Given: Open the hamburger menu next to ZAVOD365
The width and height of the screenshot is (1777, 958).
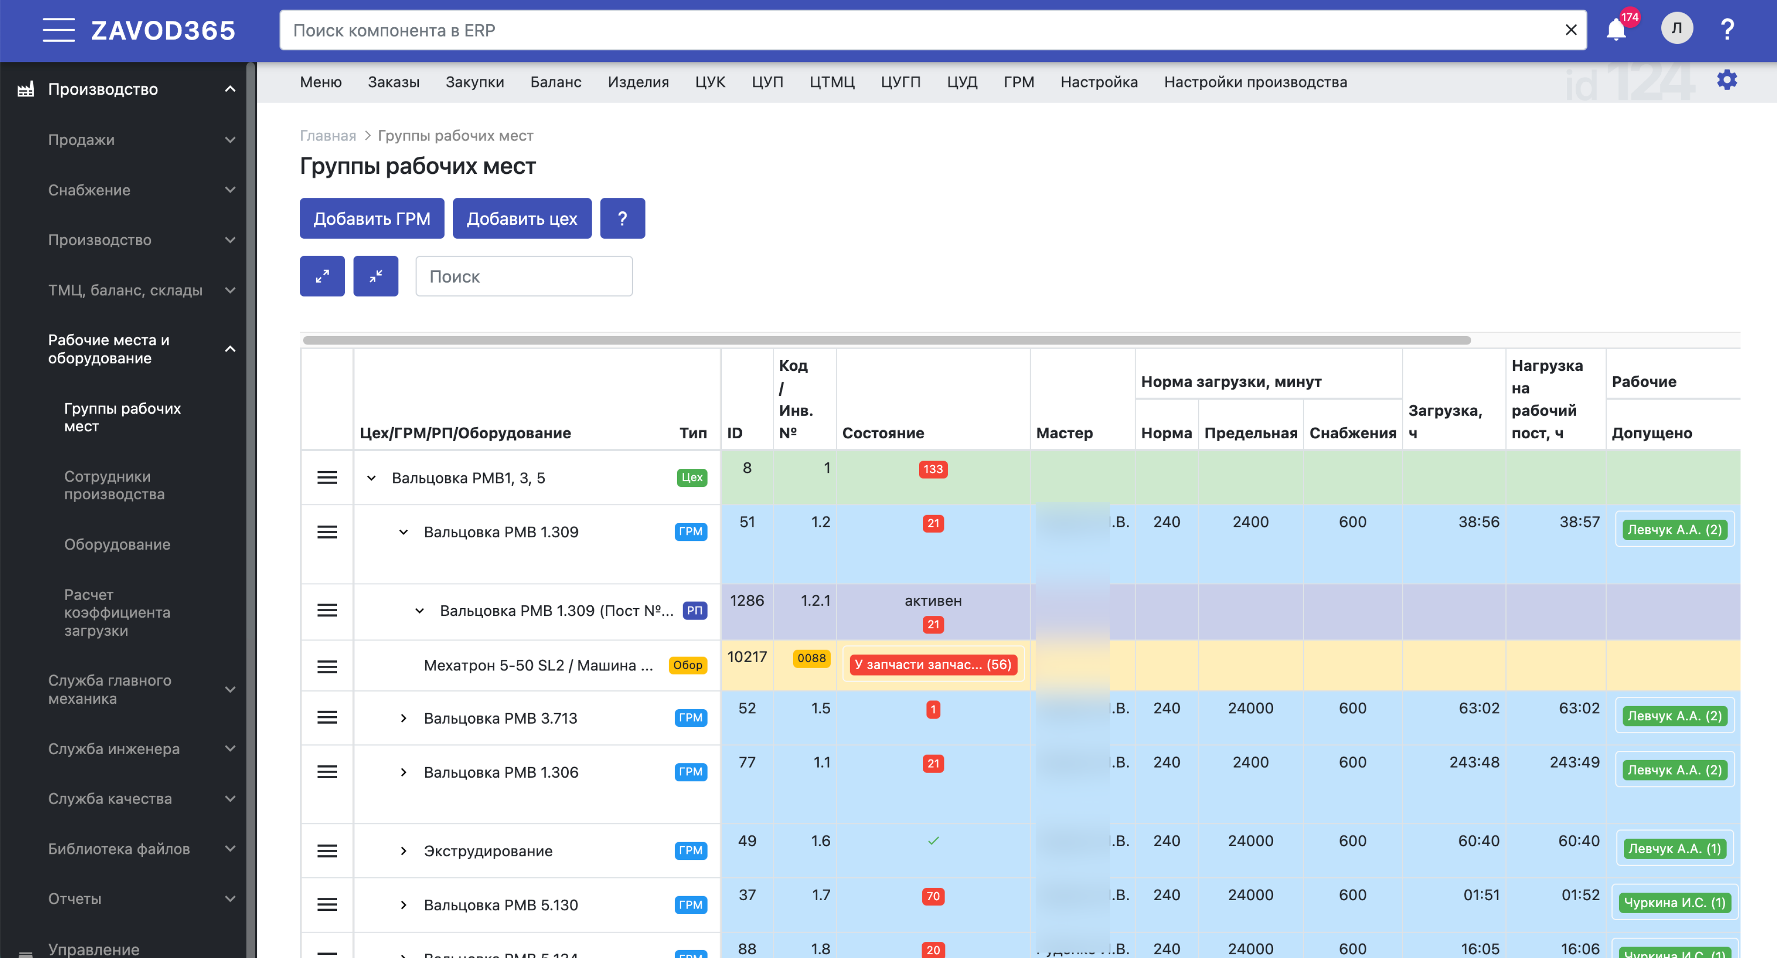Looking at the screenshot, I should [x=58, y=31].
